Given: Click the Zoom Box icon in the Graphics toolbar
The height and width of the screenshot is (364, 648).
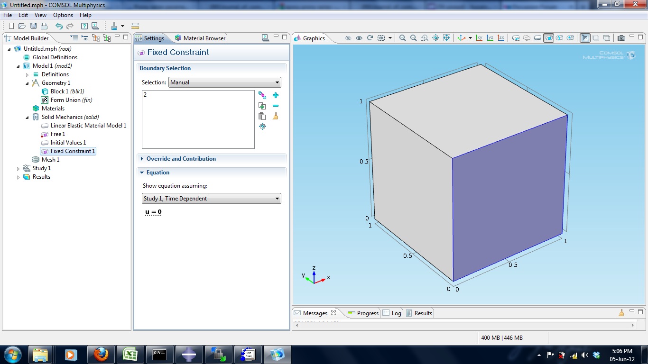Looking at the screenshot, I should tap(424, 38).
